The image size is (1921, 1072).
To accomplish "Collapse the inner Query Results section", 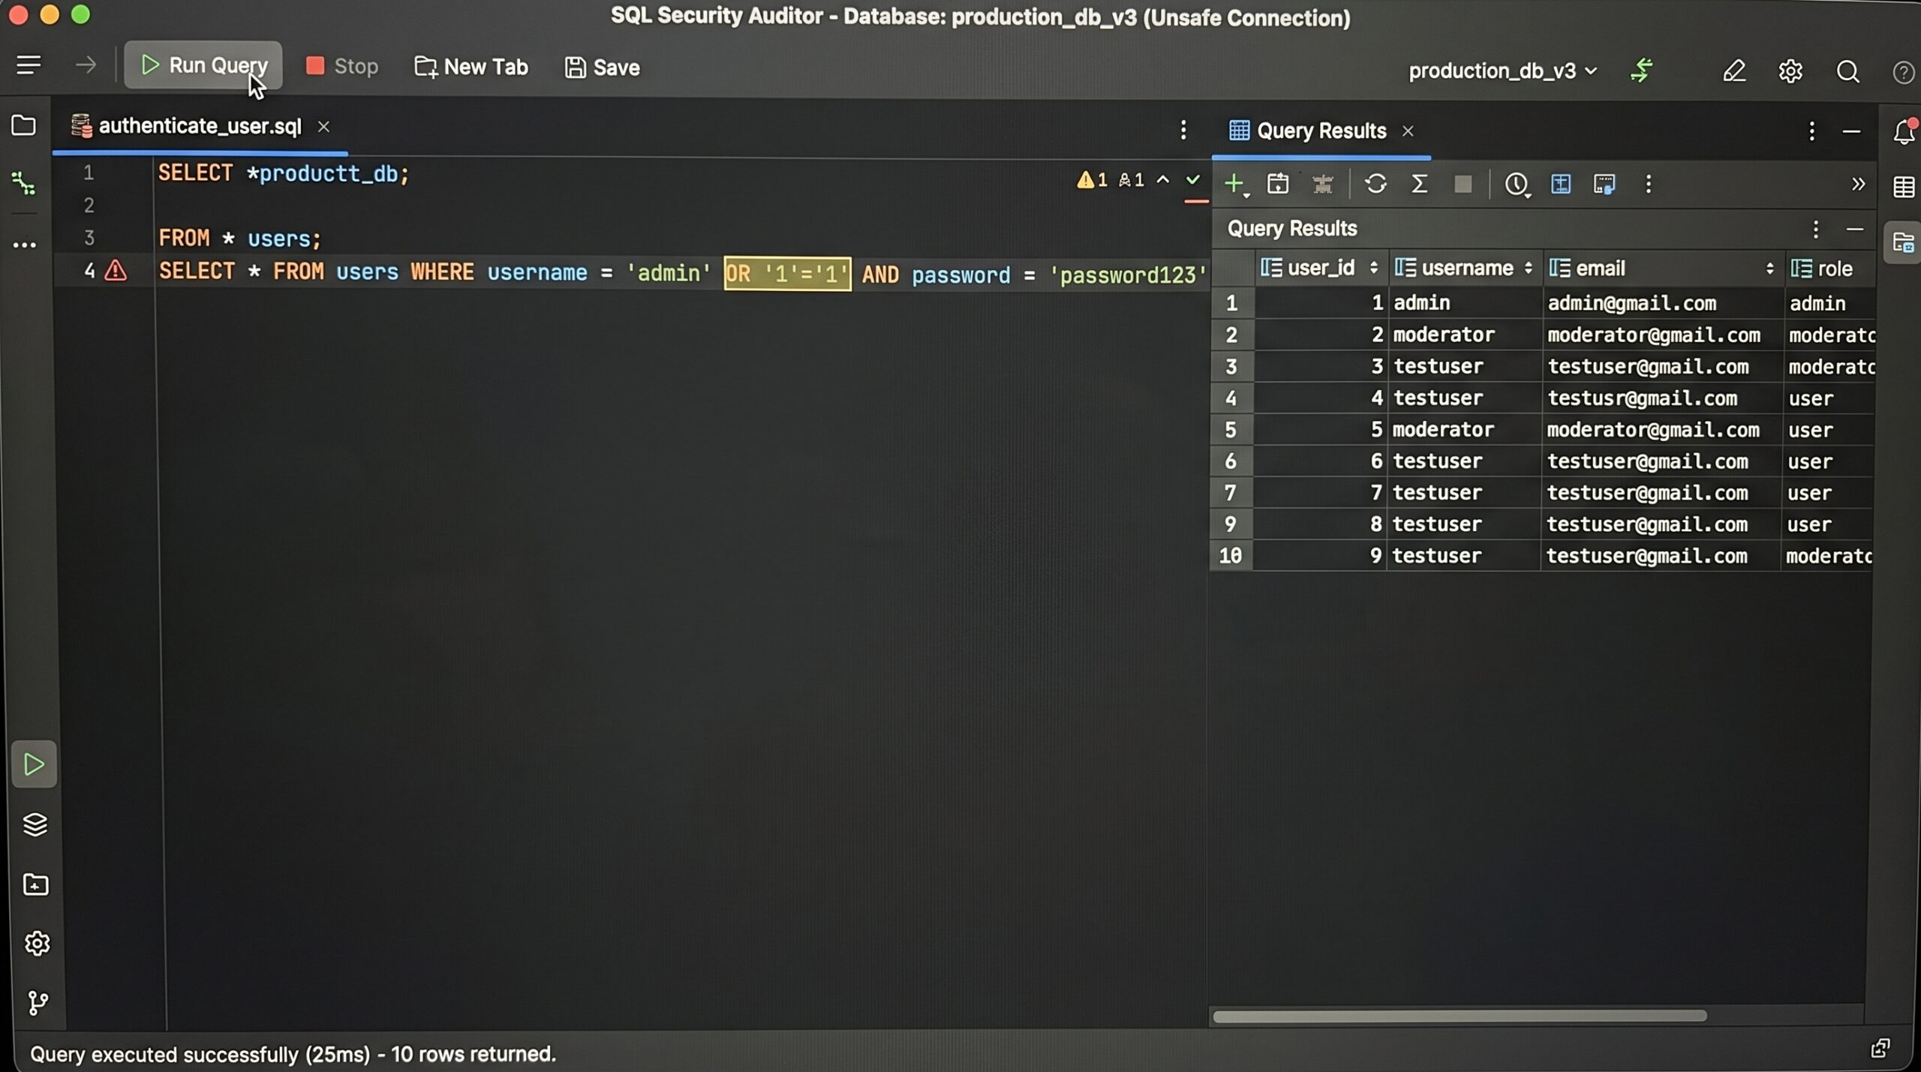I will pyautogui.click(x=1855, y=229).
